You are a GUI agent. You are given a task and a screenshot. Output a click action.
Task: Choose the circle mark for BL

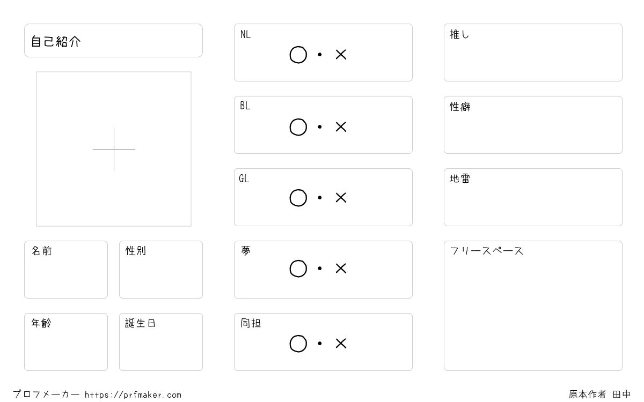[x=298, y=127]
